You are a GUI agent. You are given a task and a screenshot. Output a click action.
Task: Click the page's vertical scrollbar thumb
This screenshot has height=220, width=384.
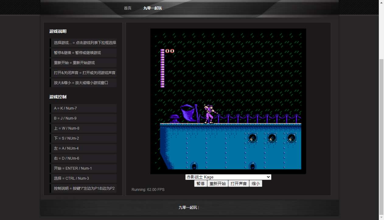pyautogui.click(x=381, y=137)
